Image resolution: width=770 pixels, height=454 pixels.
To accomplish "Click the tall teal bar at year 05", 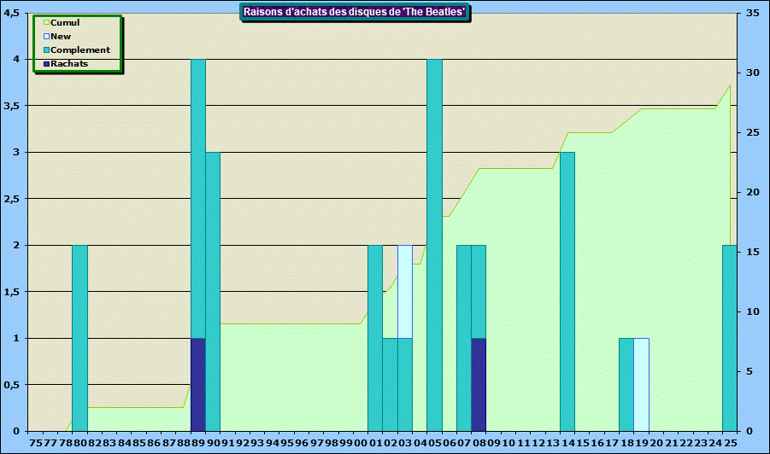I will (x=434, y=247).
